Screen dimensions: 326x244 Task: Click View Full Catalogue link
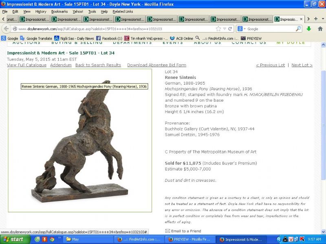(26, 65)
